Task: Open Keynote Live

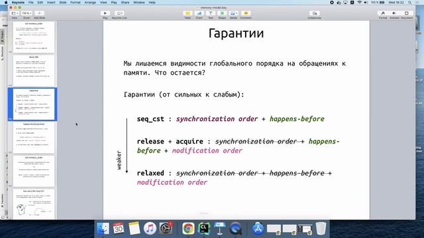Action: pos(119,13)
